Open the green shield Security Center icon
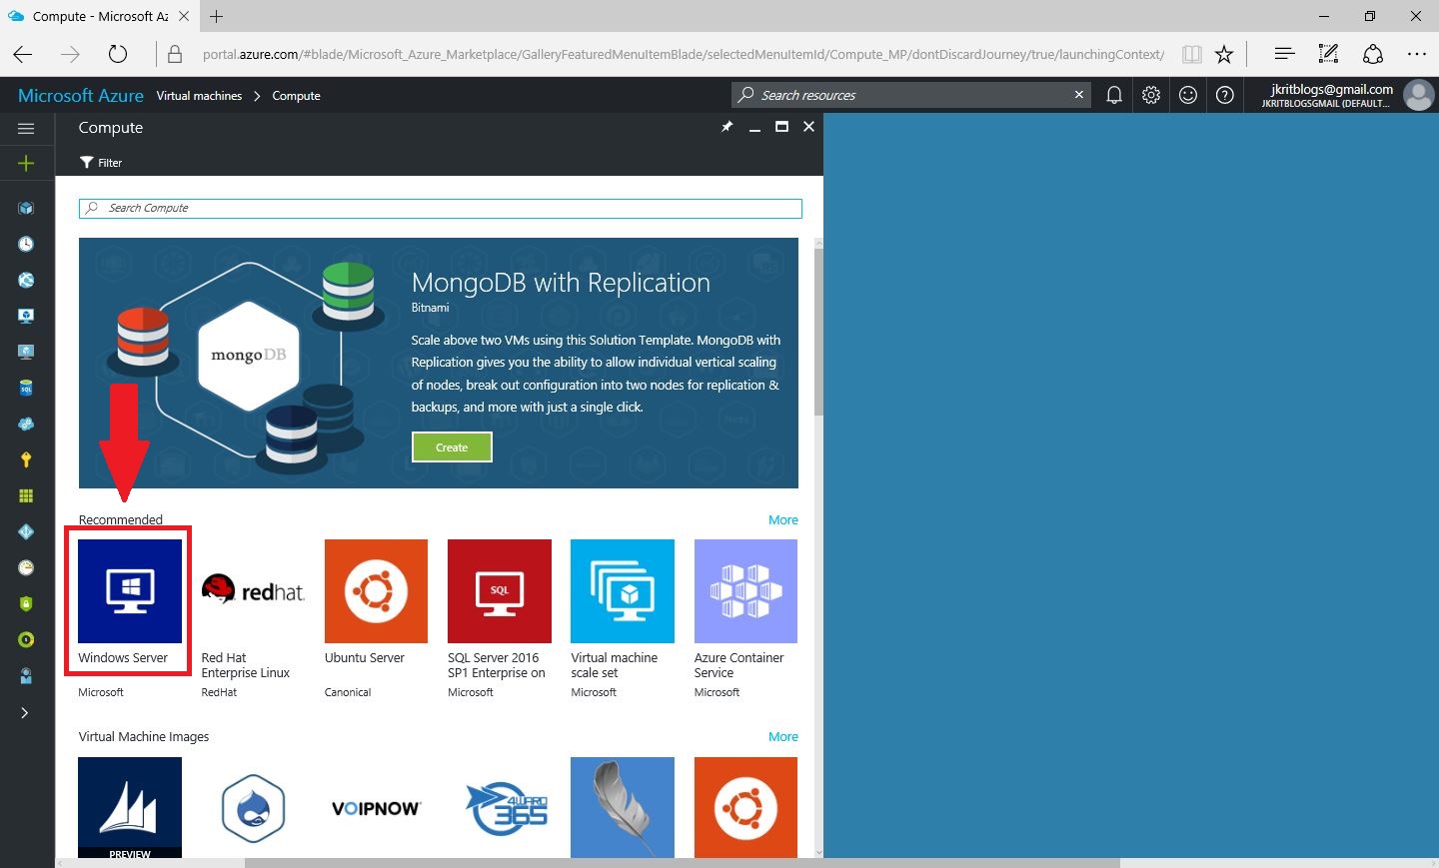This screenshot has height=868, width=1439. coord(26,603)
